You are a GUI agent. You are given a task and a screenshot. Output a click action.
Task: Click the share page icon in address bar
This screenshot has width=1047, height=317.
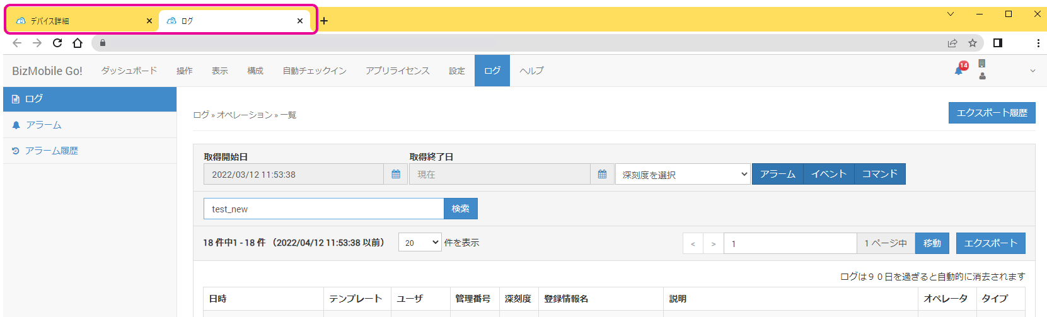pyautogui.click(x=952, y=43)
